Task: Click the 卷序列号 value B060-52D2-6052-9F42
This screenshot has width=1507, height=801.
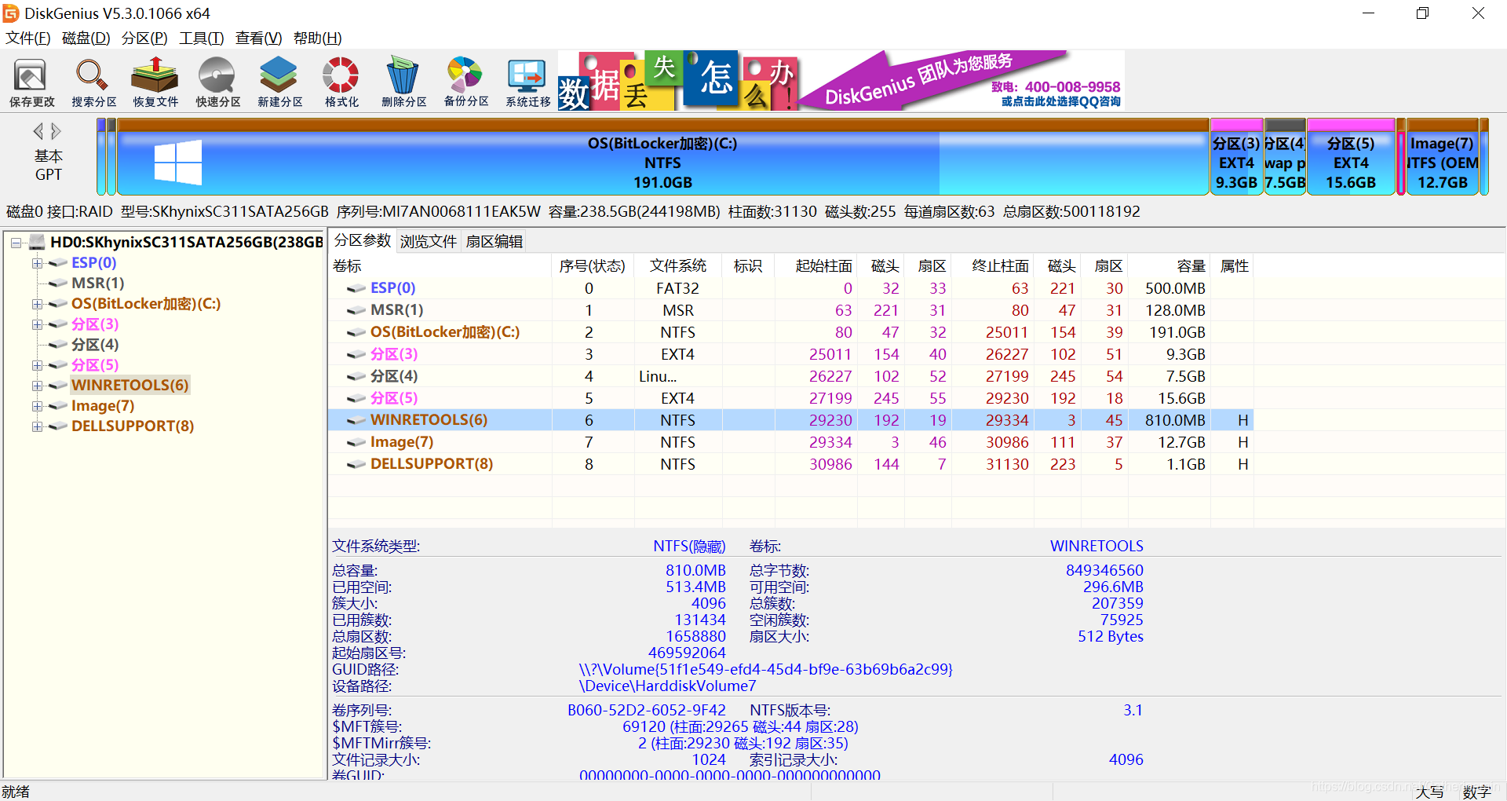Action: click(x=647, y=710)
